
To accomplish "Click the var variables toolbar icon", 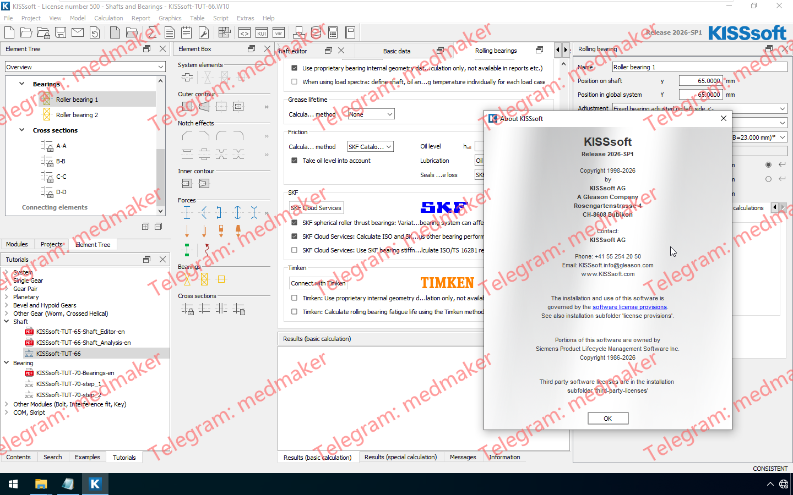I will point(279,32).
